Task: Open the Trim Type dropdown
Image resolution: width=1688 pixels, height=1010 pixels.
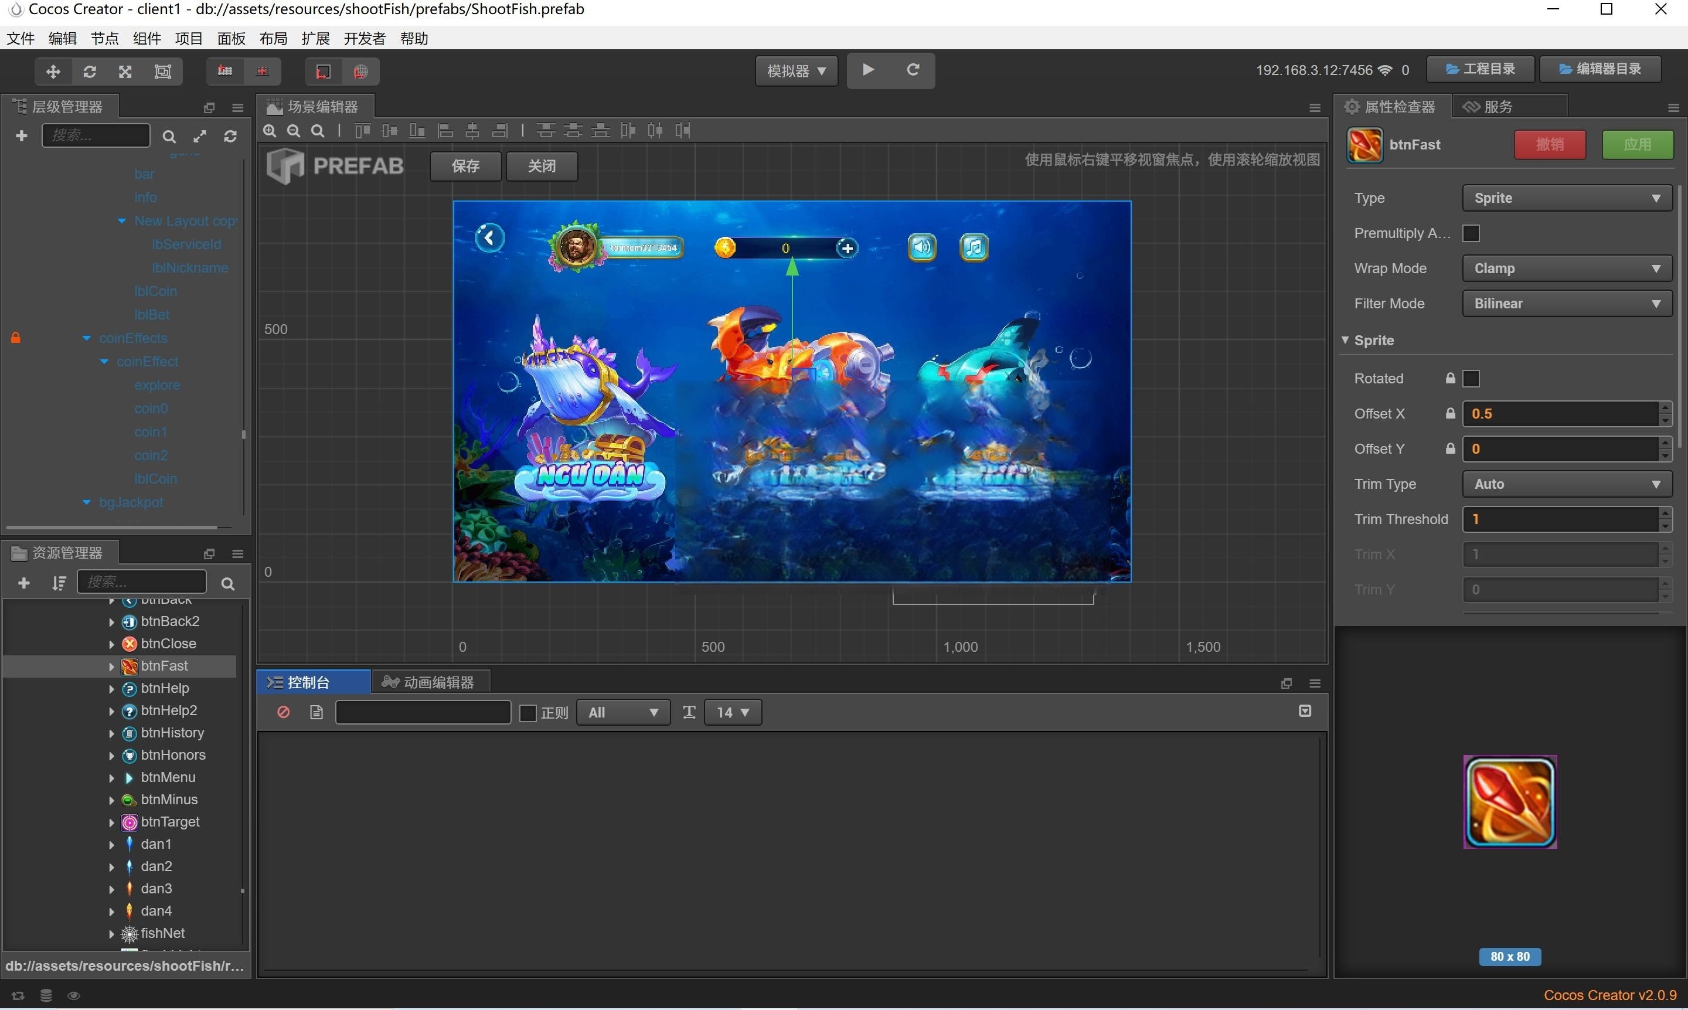Action: pyautogui.click(x=1567, y=484)
